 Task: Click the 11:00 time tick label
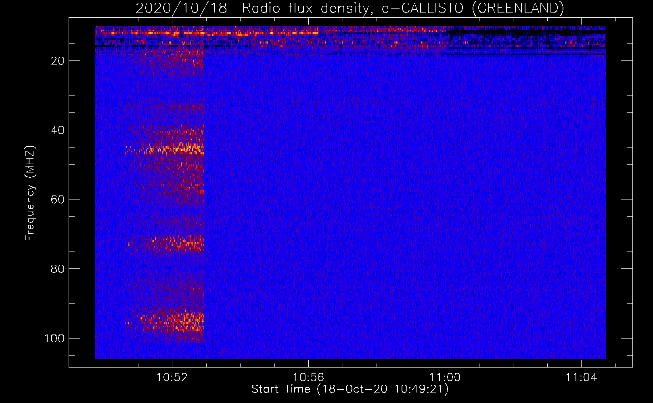tap(445, 378)
